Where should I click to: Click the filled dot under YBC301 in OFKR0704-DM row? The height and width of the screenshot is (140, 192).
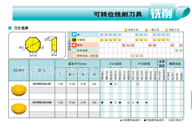pyautogui.click(x=102, y=103)
